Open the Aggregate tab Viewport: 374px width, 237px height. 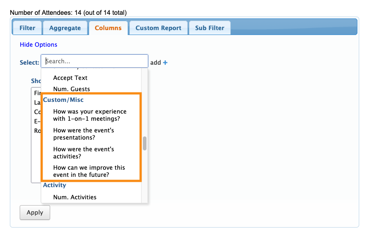65,28
